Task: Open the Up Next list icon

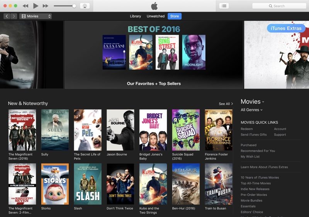Action: tap(224, 6)
